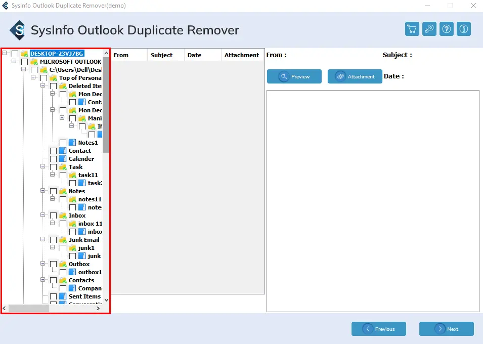483x344 pixels.
Task: Collapse the DESKTOP-23VJ7BG tree node
Action: pyautogui.click(x=5, y=53)
